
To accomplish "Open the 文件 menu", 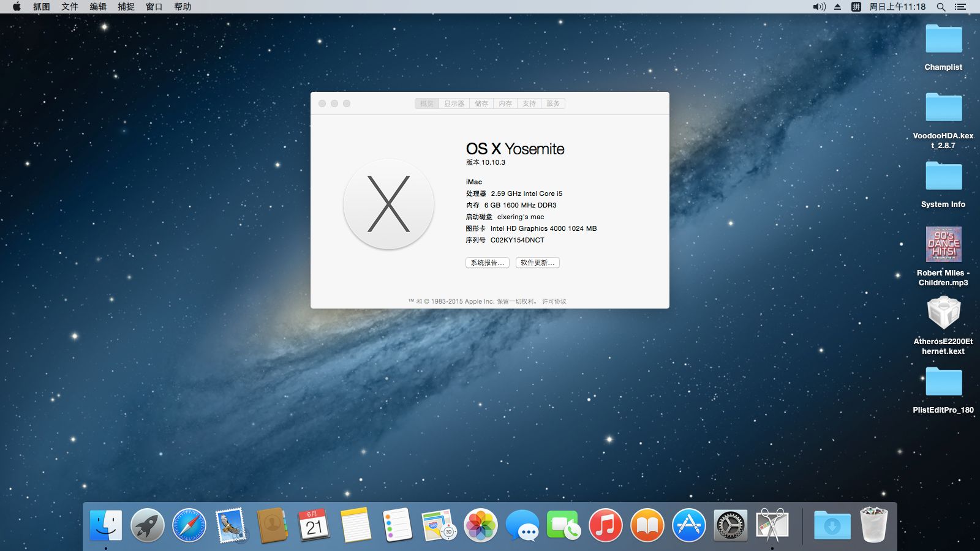I will tap(70, 7).
